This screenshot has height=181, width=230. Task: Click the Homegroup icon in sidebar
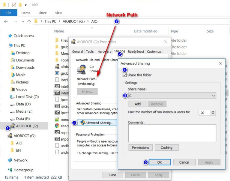click(10, 170)
